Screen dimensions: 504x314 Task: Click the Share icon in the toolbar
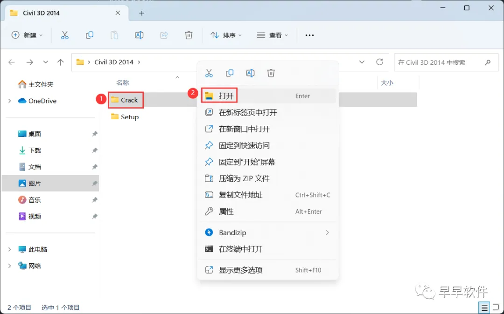pyautogui.click(x=164, y=35)
